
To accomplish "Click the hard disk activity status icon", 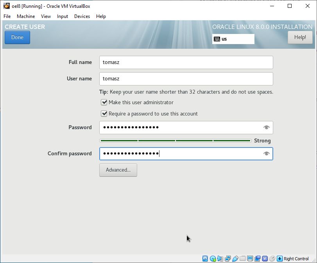I will point(205,259).
